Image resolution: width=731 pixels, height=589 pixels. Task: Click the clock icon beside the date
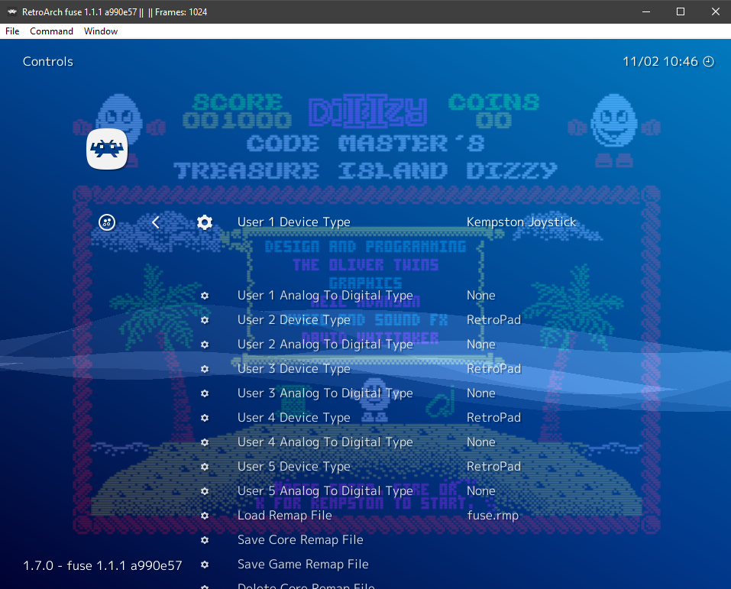(x=709, y=62)
